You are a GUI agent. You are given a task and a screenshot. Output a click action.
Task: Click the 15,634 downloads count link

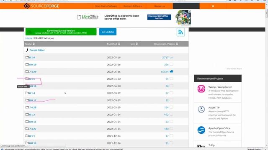click(165, 72)
